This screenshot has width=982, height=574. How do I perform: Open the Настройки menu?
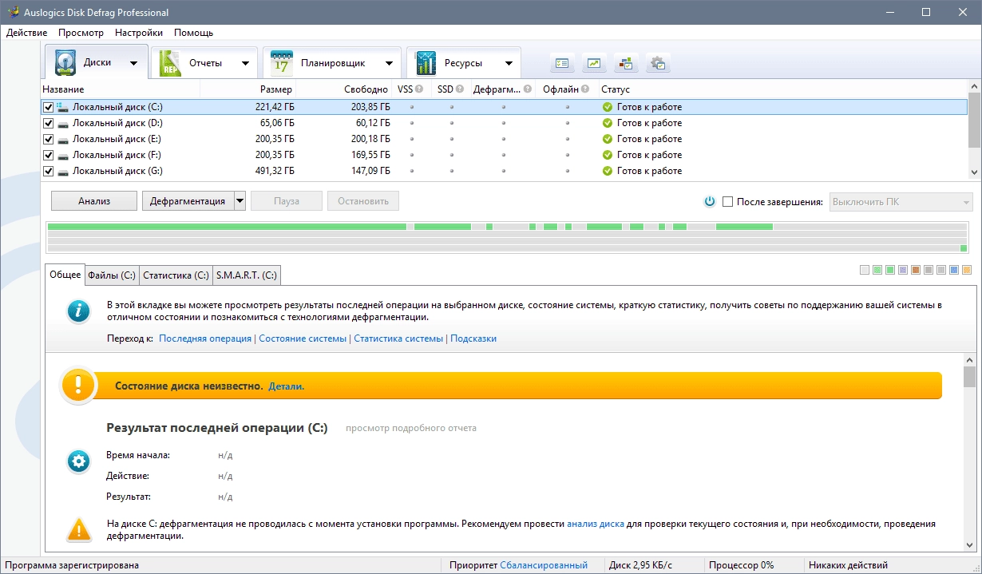[139, 33]
